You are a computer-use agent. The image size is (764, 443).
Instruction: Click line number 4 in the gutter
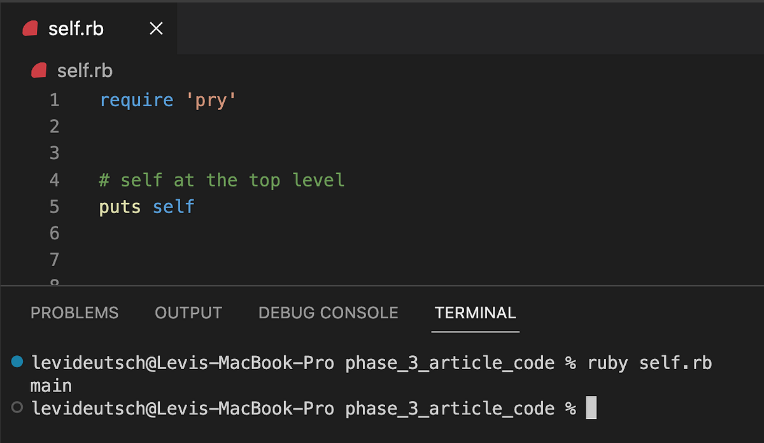pyautogui.click(x=54, y=180)
